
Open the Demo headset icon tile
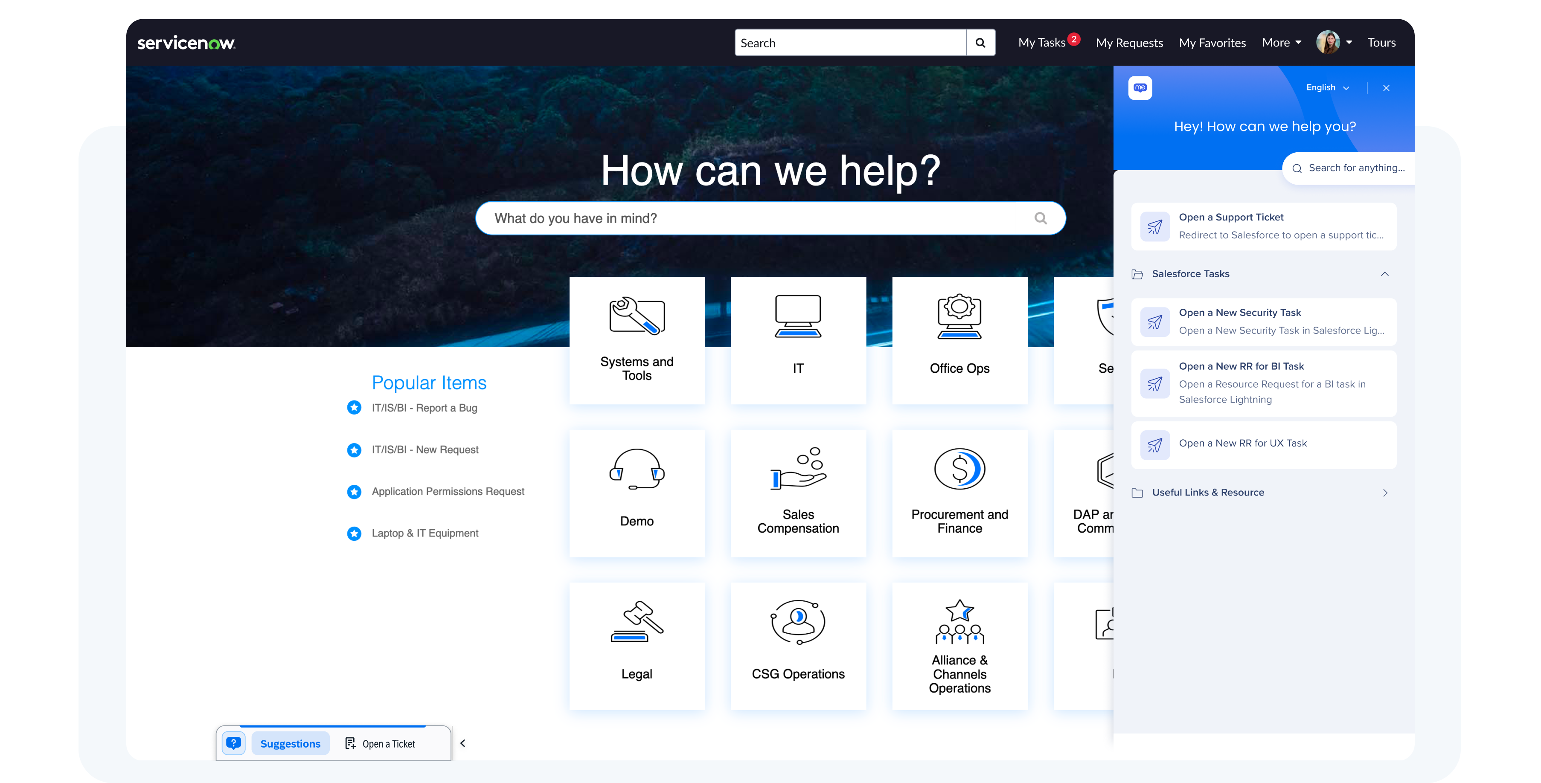point(637,469)
